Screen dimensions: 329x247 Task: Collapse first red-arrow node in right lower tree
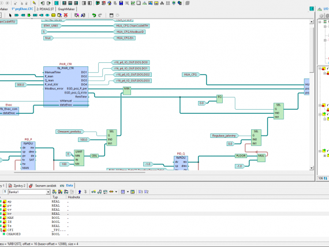pyautogui.click(x=320, y=69)
